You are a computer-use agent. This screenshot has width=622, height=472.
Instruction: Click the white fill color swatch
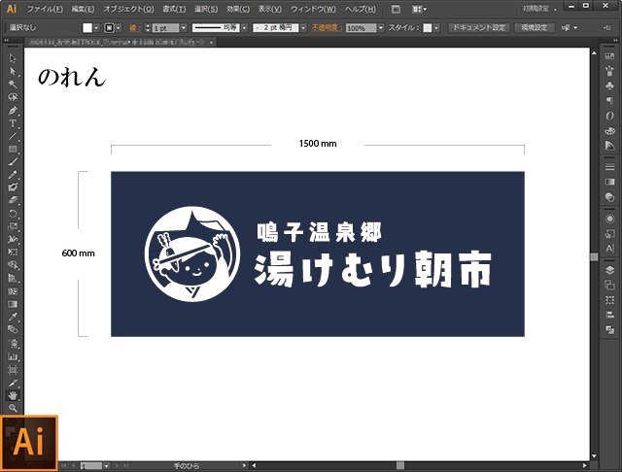pyautogui.click(x=87, y=28)
